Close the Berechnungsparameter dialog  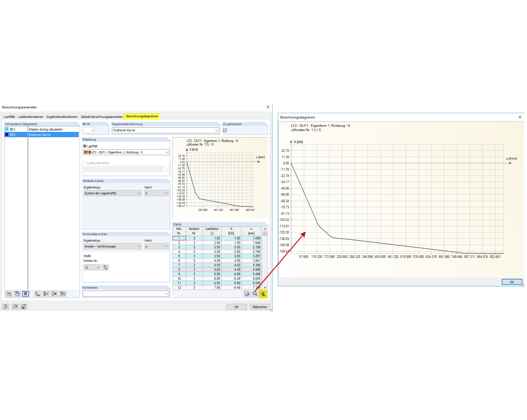[x=268, y=107]
